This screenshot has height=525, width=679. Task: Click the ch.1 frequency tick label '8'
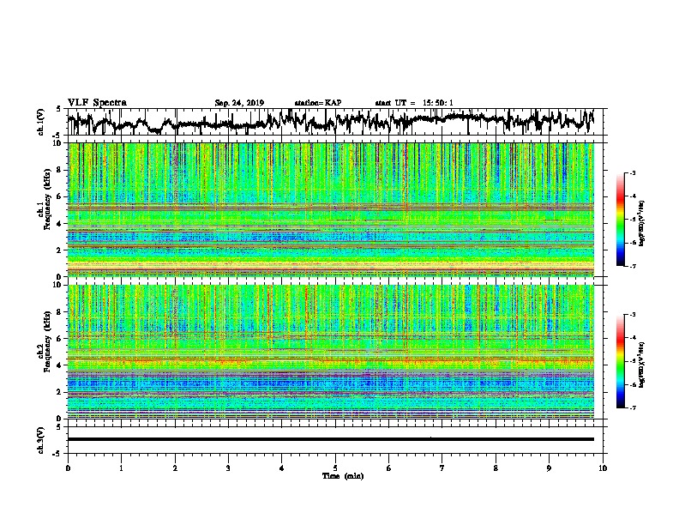(x=59, y=170)
